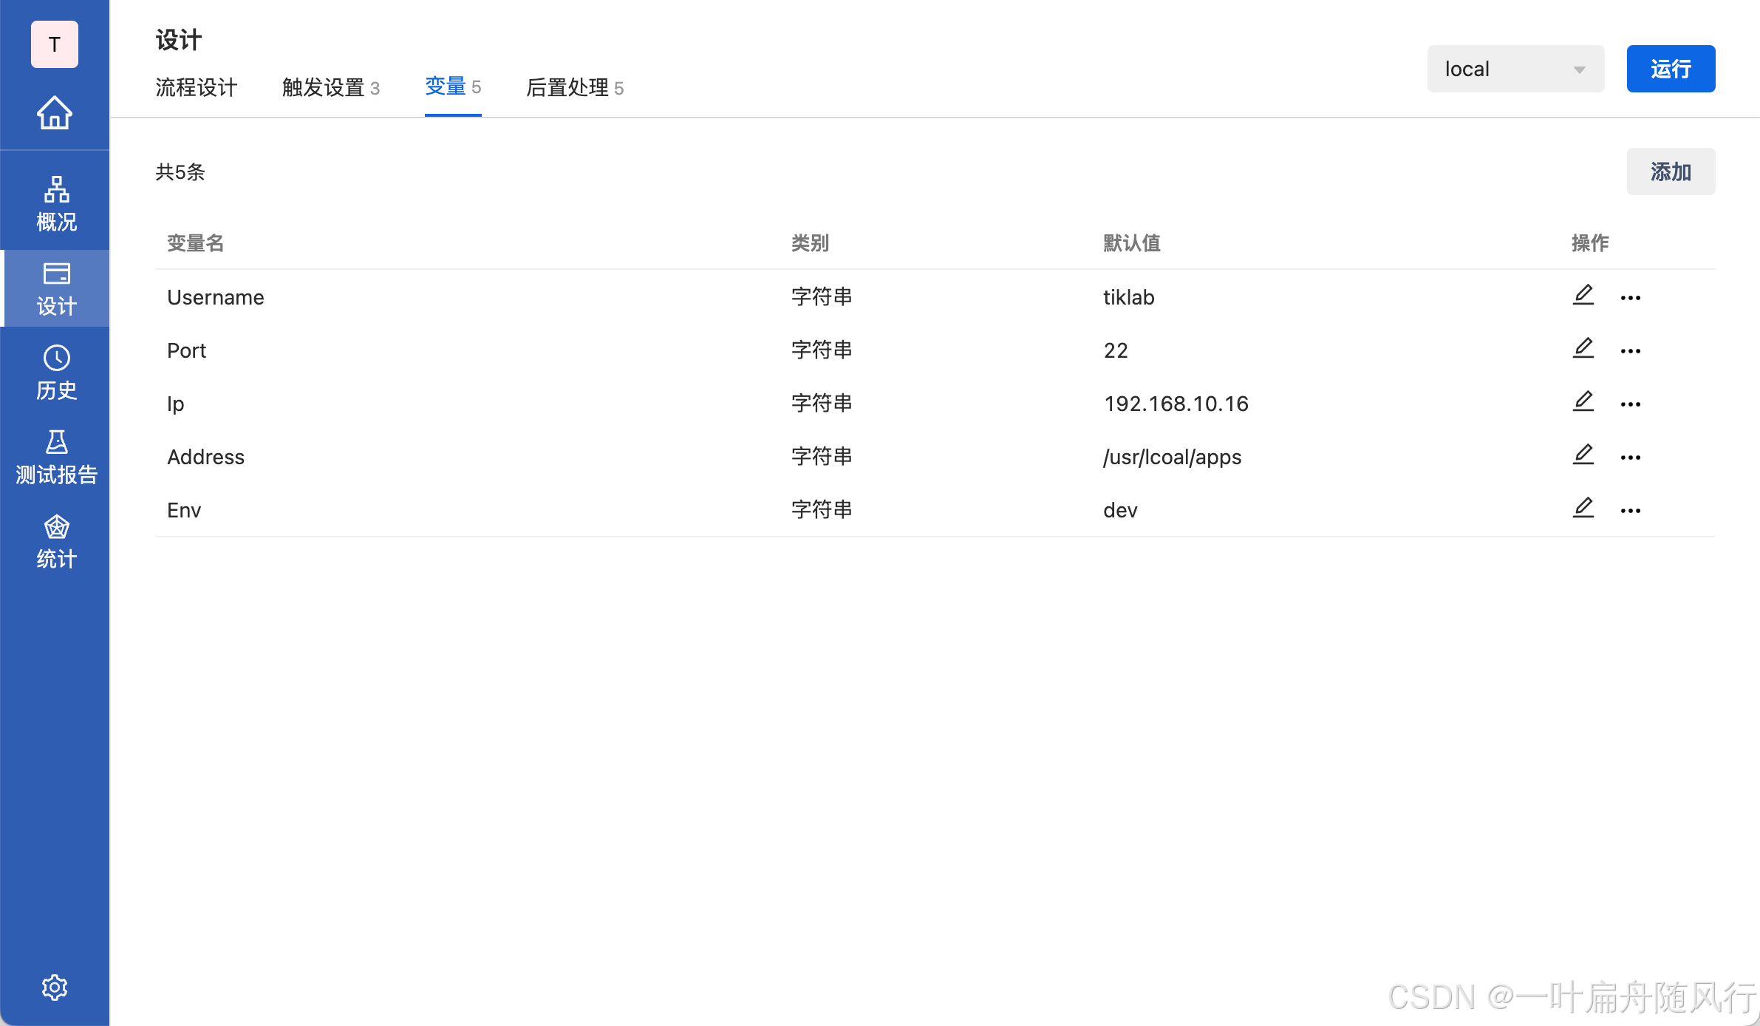Open the home page via sidebar icon
The height and width of the screenshot is (1026, 1760).
tap(55, 113)
